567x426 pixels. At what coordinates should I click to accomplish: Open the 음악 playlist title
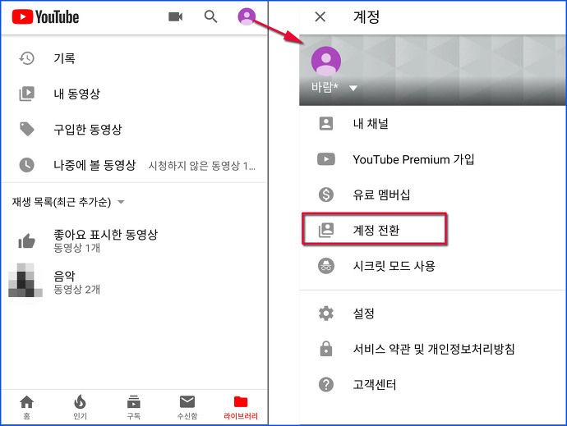point(64,277)
